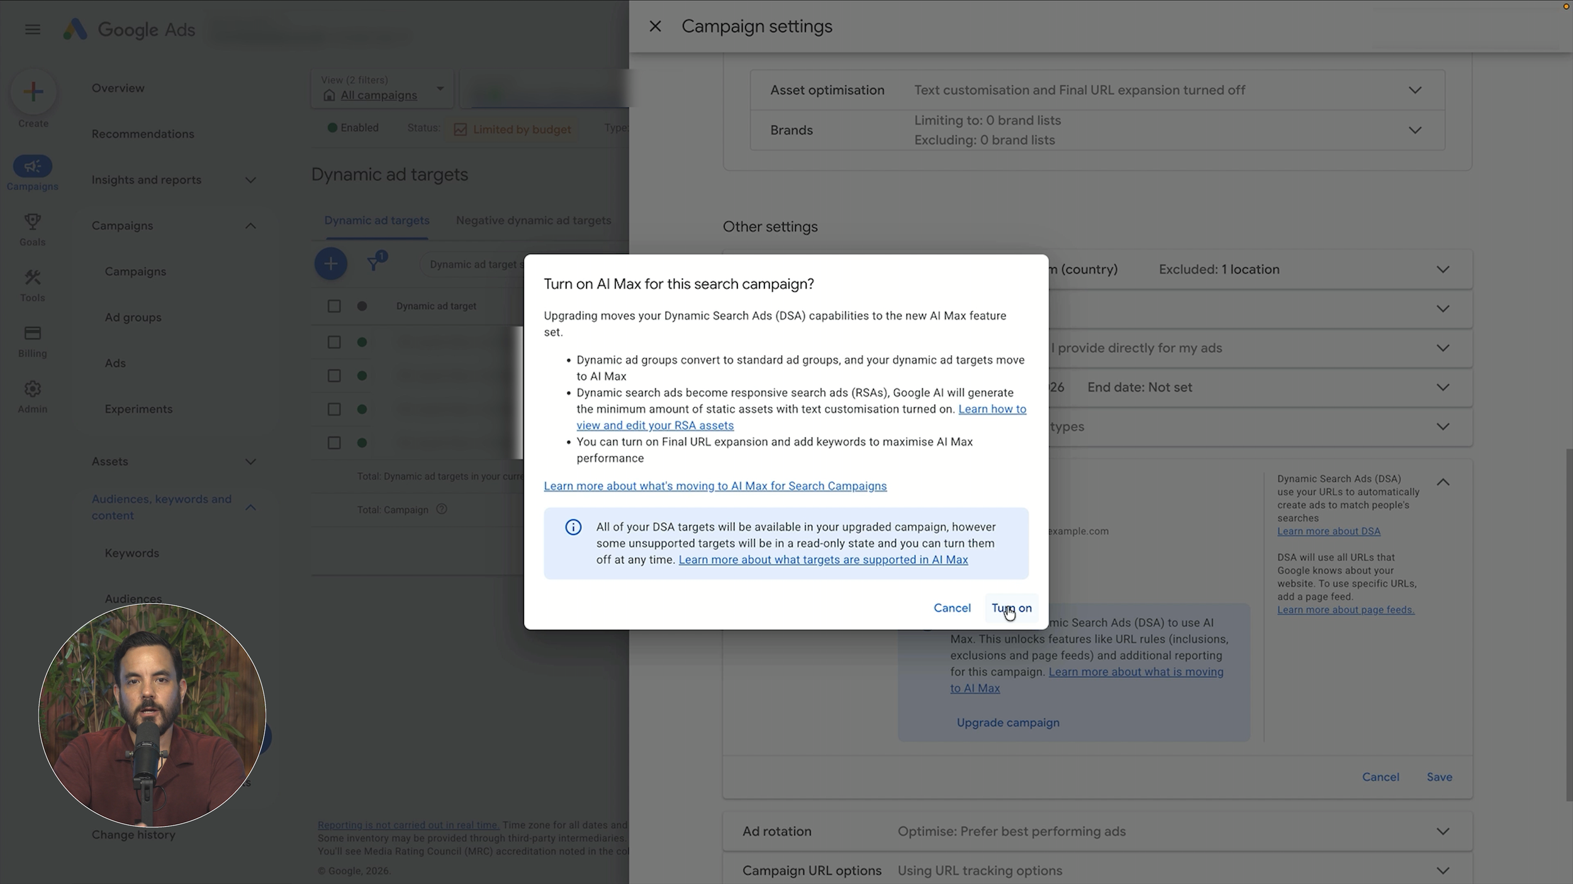This screenshot has height=884, width=1573.
Task: Click the info icon in the dialog notice
Action: point(573,527)
